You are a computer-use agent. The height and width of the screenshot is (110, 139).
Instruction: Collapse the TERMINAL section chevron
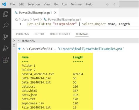click(x=19, y=41)
